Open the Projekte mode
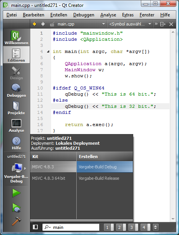The height and width of the screenshot is (235, 179). 16,108
